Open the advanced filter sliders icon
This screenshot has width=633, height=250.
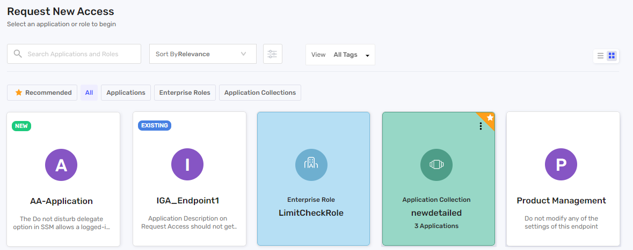tap(273, 54)
